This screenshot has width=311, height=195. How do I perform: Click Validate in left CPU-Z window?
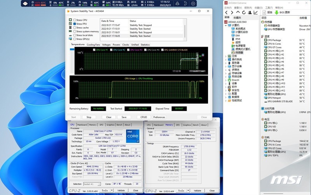tap(121, 190)
